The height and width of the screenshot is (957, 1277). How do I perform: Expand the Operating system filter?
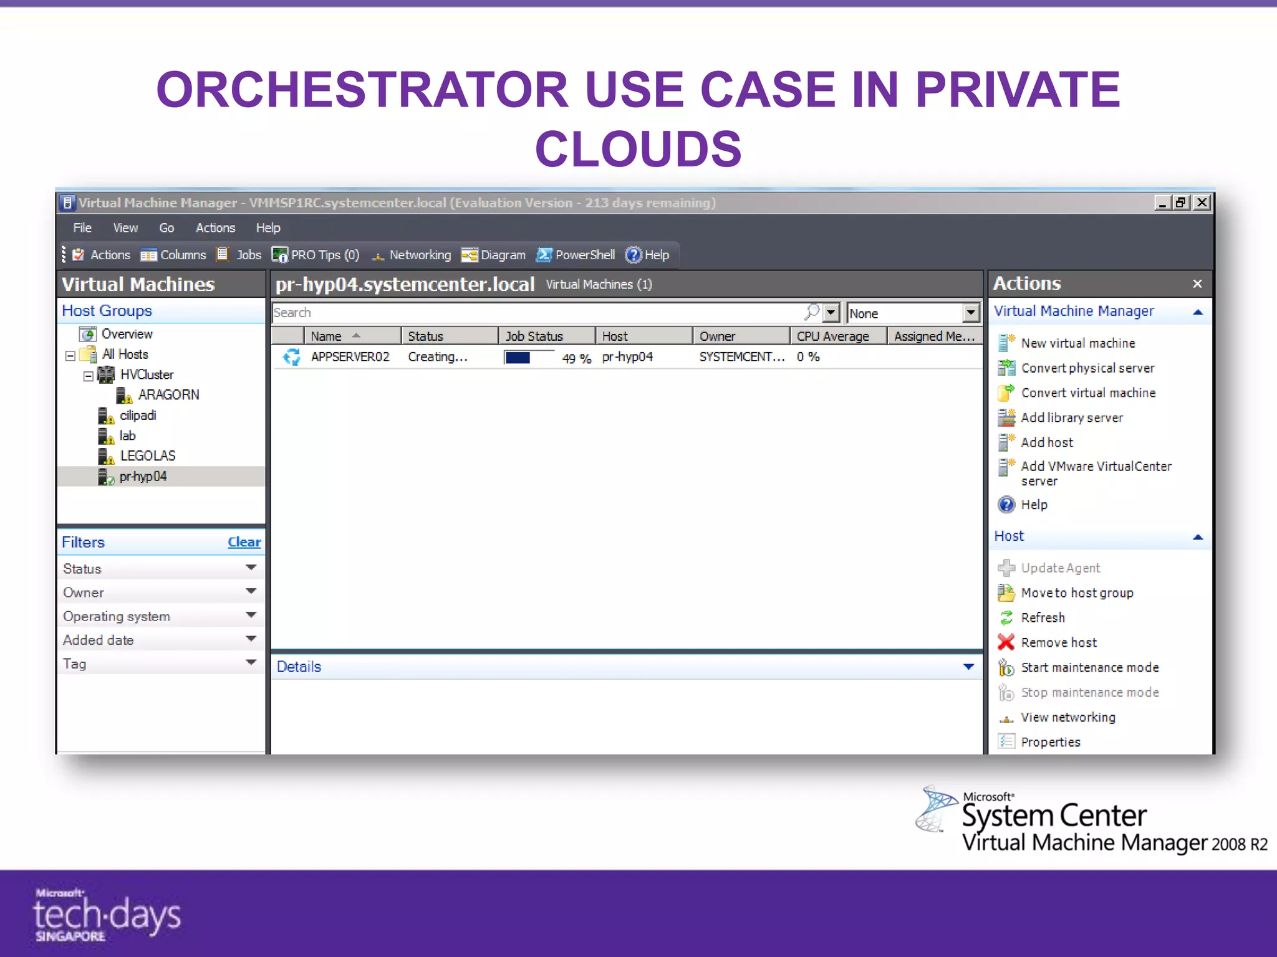251,615
